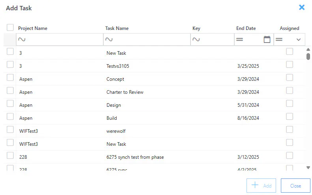
Task: Open End Date filter operator (equals icon)
Action: tap(239, 39)
